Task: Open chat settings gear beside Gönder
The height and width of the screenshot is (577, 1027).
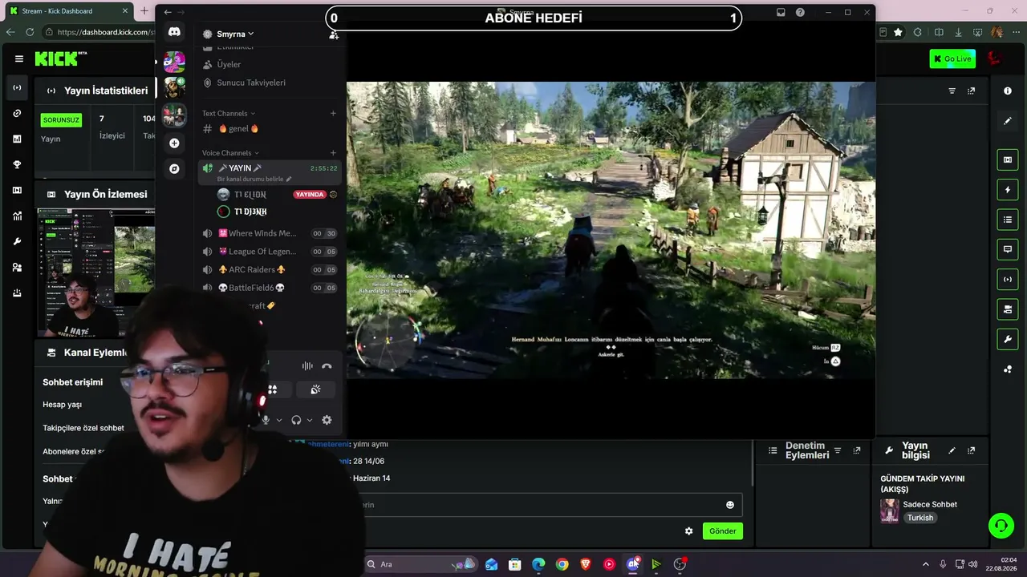Action: [x=688, y=531]
